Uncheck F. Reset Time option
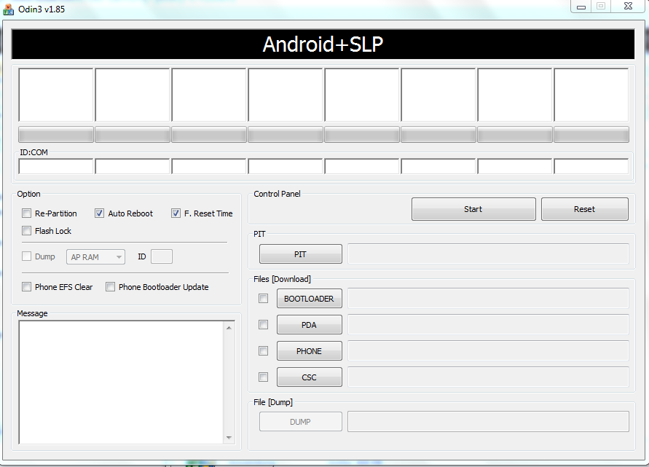Image resolution: width=649 pixels, height=467 pixels. (176, 213)
